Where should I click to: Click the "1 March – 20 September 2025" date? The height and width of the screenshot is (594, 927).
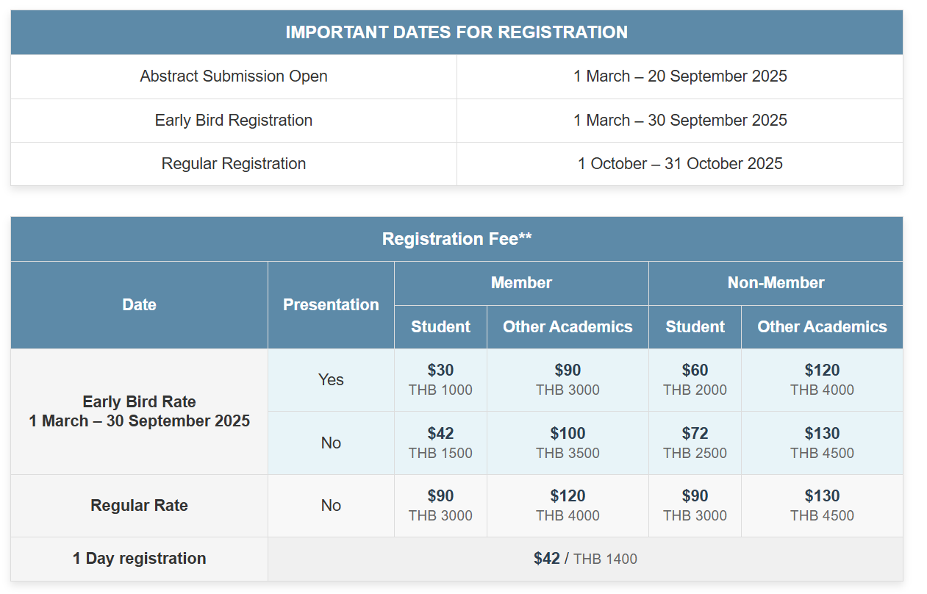coord(680,76)
